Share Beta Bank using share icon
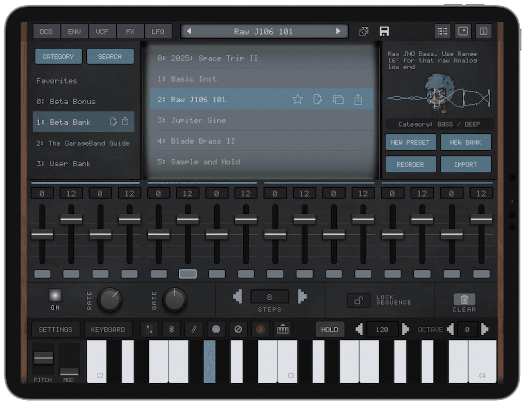This screenshot has width=529, height=408. tap(125, 121)
